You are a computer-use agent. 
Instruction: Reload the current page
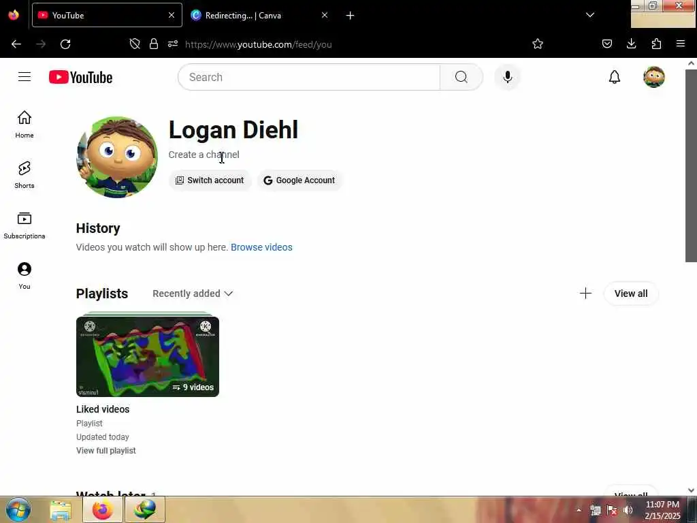(x=65, y=44)
